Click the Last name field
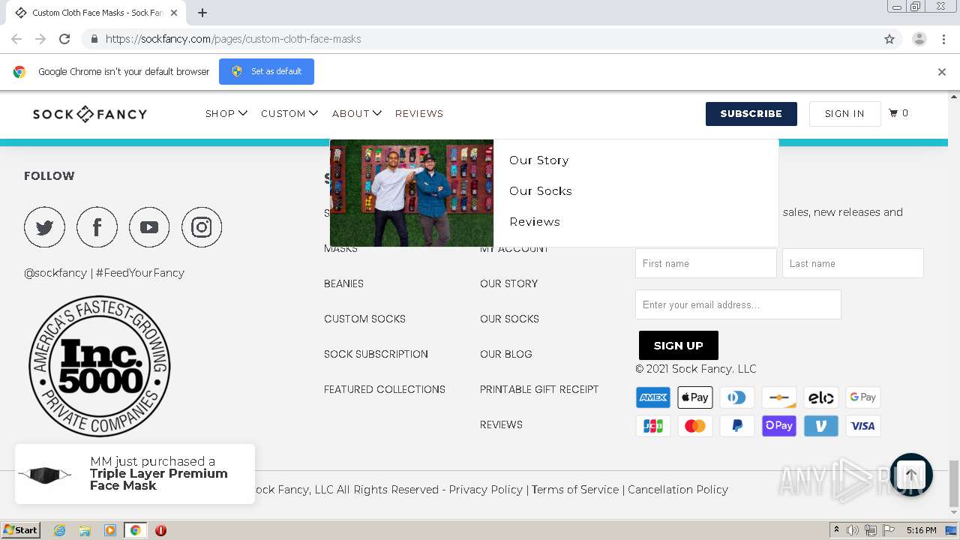960x540 pixels. tap(853, 263)
